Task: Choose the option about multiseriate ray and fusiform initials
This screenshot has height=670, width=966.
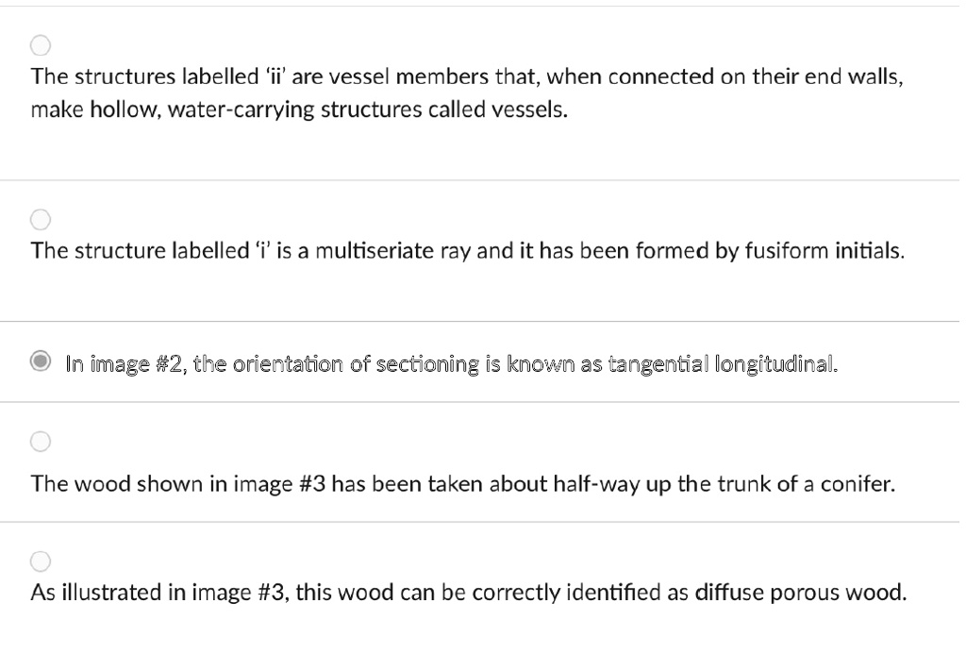Action: [x=41, y=219]
